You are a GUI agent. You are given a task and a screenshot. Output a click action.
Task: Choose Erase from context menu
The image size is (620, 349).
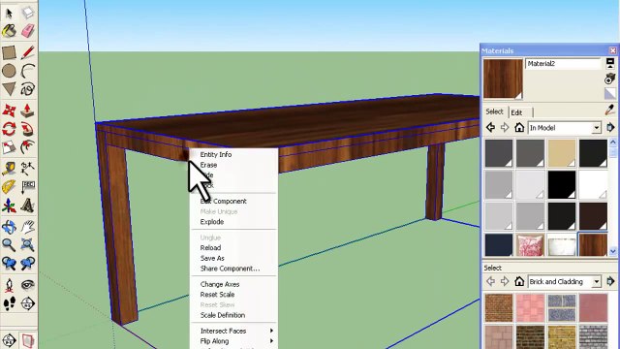pos(208,165)
